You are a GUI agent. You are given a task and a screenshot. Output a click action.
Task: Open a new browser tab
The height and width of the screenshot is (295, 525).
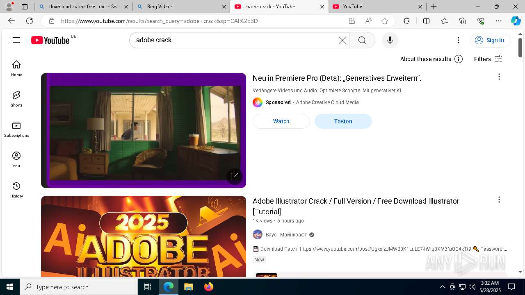tap(434, 7)
